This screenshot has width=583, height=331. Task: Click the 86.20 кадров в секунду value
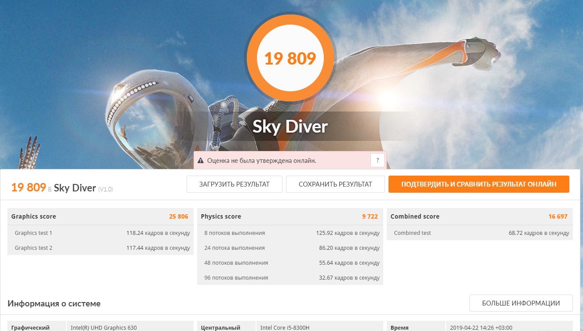click(x=349, y=248)
